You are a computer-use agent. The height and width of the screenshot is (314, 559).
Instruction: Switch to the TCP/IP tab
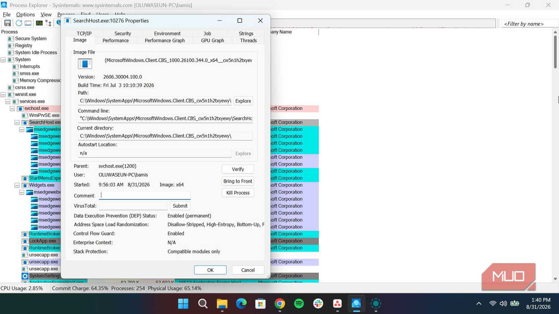(84, 33)
